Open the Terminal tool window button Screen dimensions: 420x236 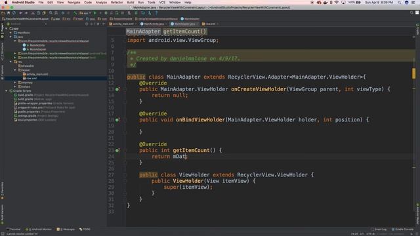13,229
